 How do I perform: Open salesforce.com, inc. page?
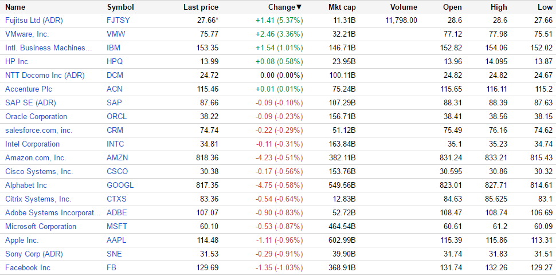[39, 130]
